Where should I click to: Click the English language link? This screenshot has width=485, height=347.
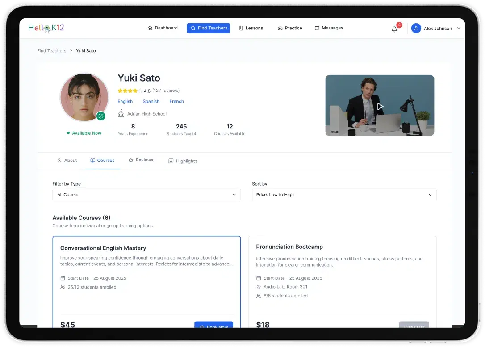click(x=125, y=101)
